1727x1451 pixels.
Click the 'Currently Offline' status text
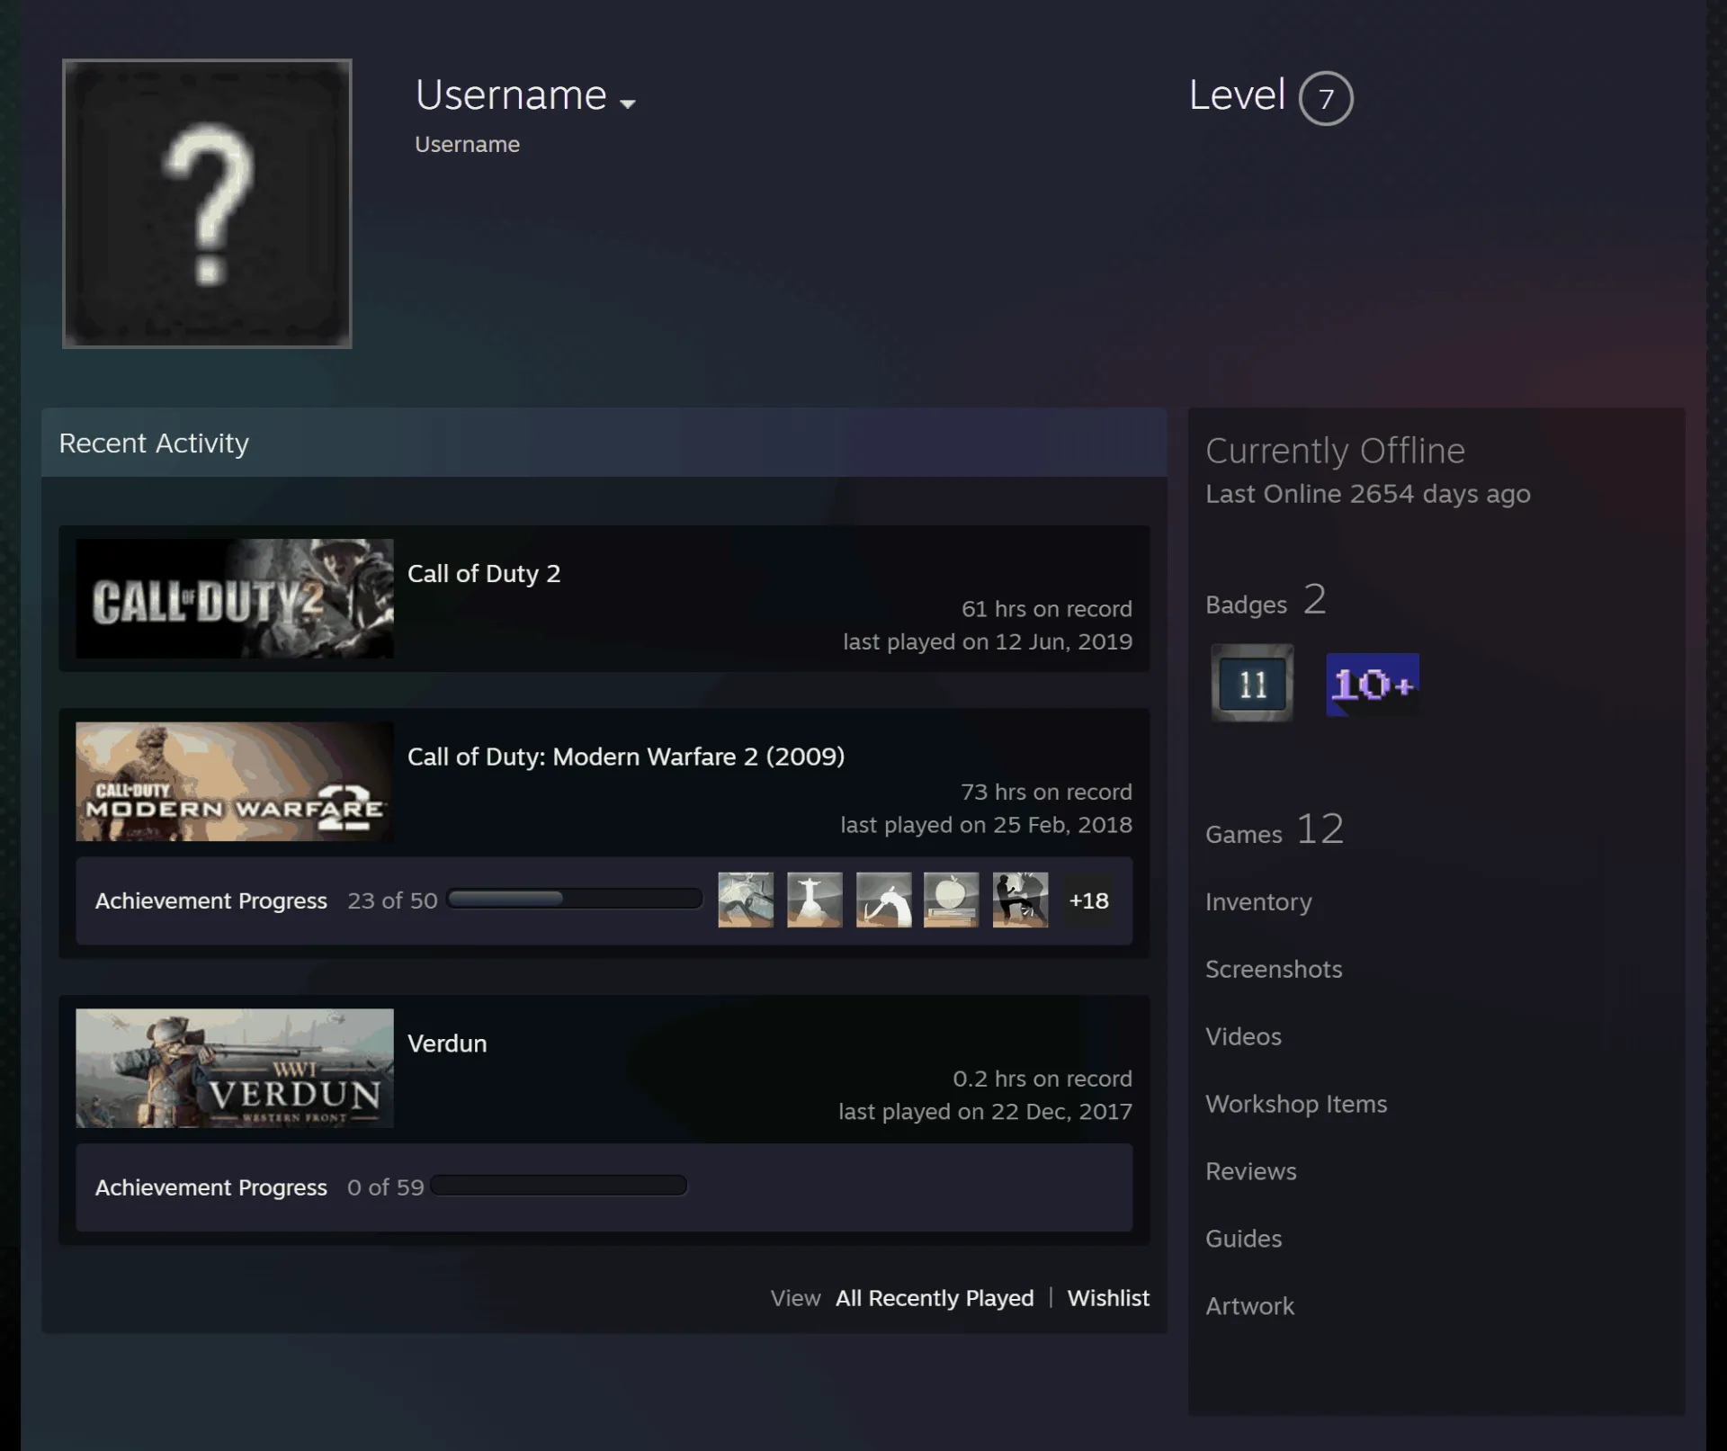(1335, 451)
